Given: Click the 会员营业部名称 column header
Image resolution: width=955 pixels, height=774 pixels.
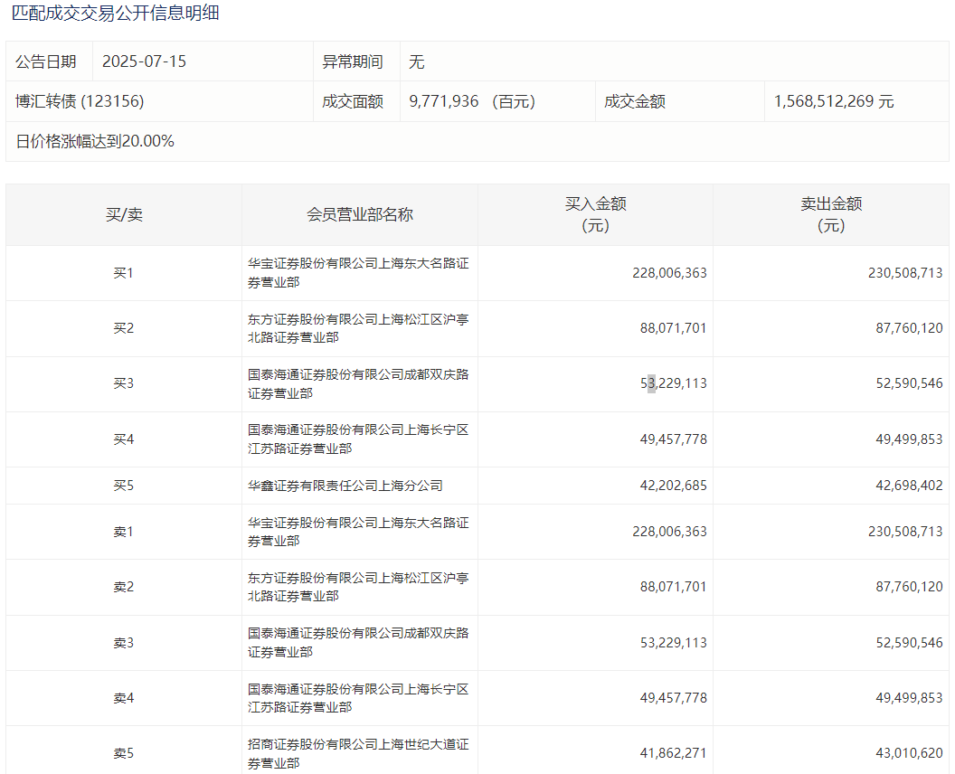Looking at the screenshot, I should tap(360, 215).
